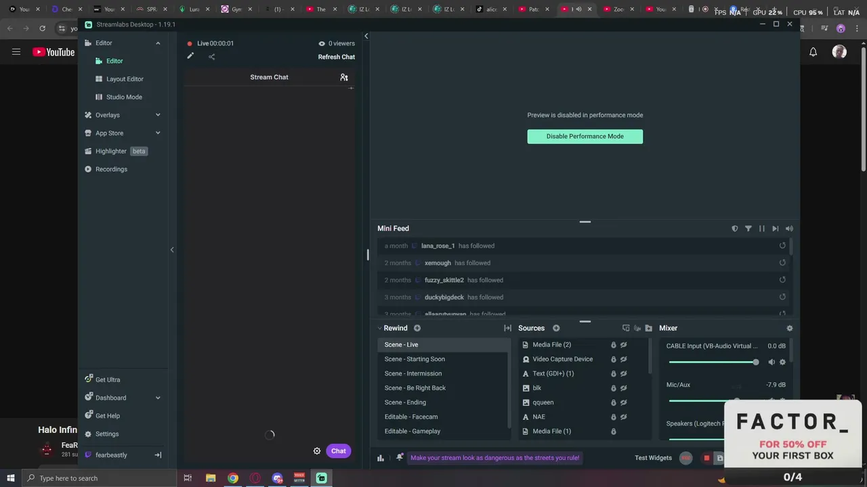
Task: Click the scene transitions icon
Action: pos(507,328)
